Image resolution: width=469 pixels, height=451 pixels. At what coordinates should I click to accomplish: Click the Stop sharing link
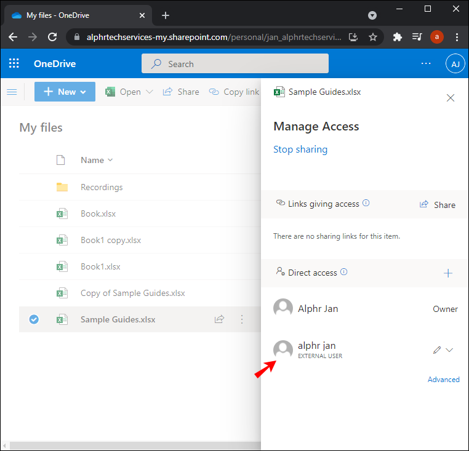300,150
